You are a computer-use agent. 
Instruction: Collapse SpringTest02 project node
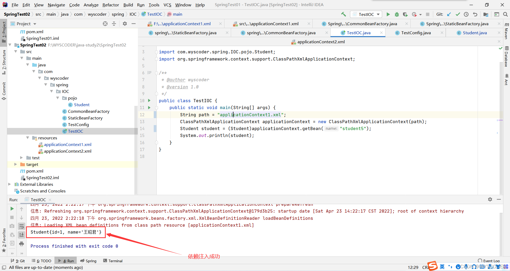10,45
